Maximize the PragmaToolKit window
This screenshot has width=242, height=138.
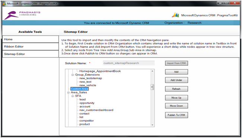[226, 3]
